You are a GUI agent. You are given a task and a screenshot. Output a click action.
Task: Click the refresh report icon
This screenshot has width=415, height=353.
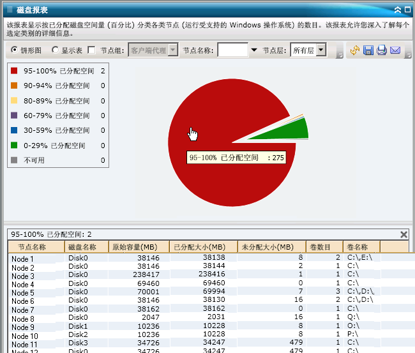click(356, 50)
